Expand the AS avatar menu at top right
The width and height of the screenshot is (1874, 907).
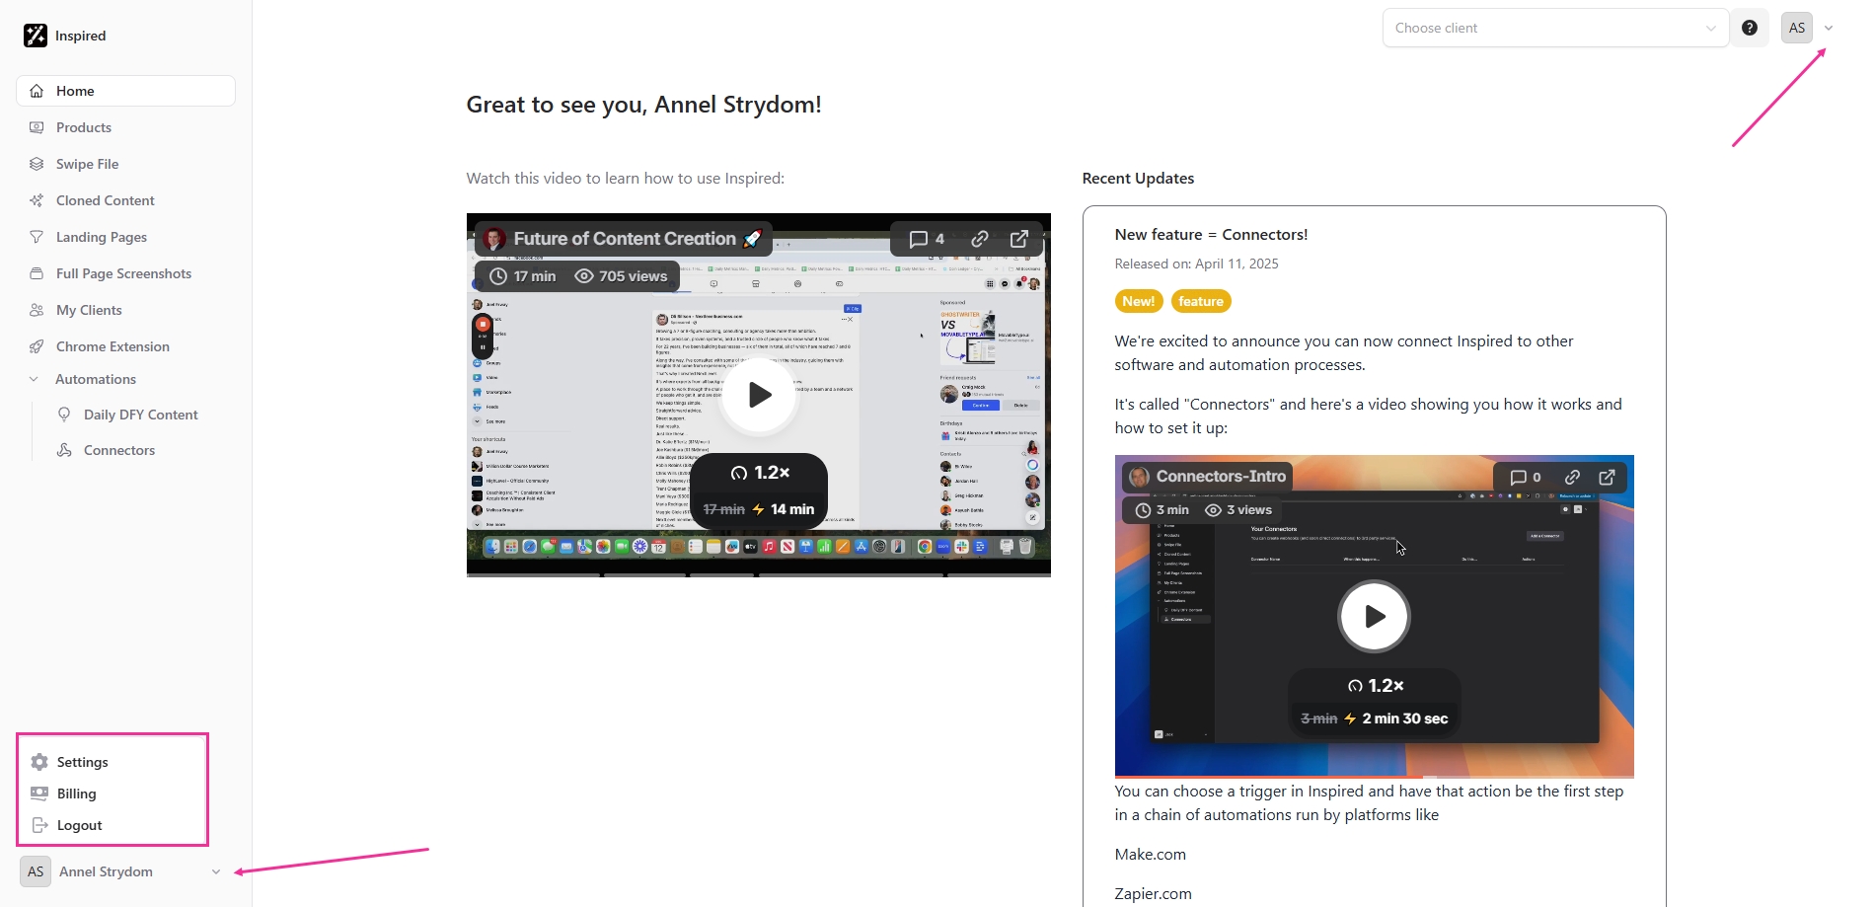[1829, 28]
